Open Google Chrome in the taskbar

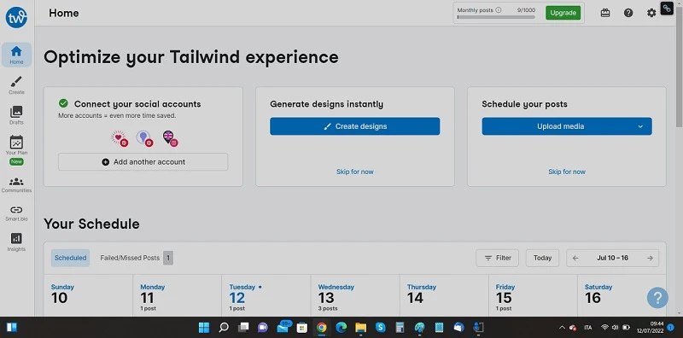322,328
